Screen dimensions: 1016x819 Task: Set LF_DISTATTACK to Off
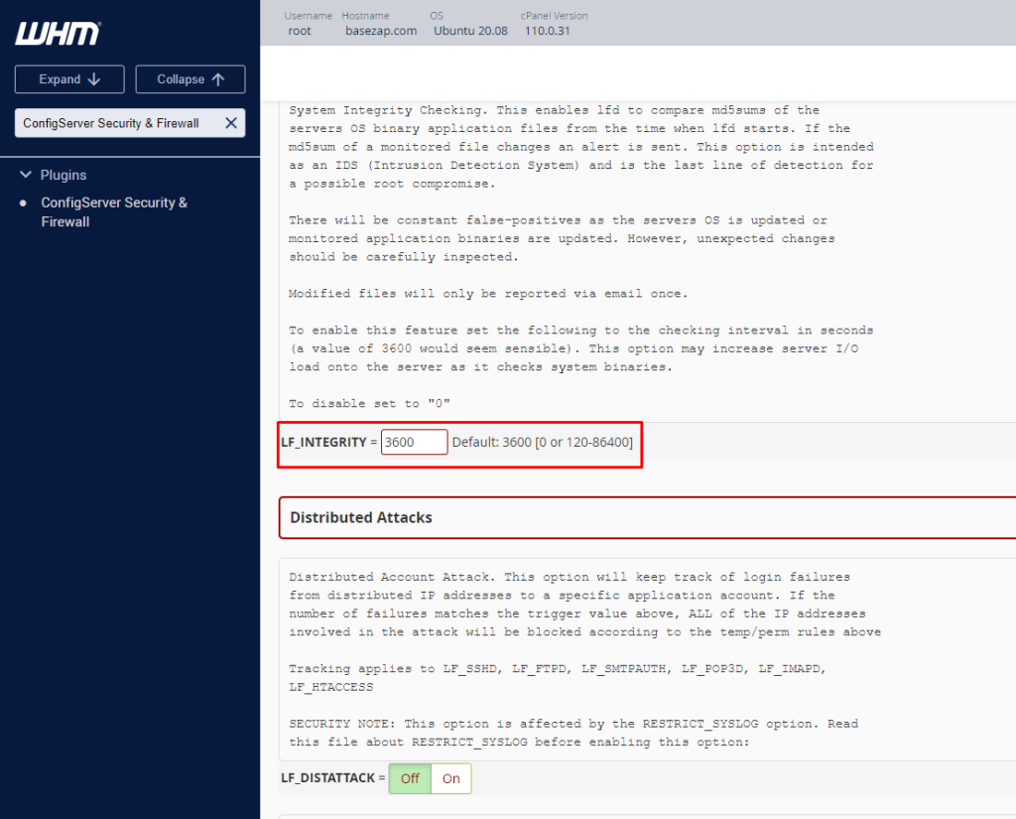[410, 778]
